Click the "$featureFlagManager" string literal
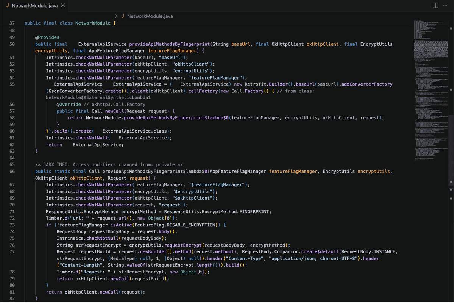 (217, 184)
